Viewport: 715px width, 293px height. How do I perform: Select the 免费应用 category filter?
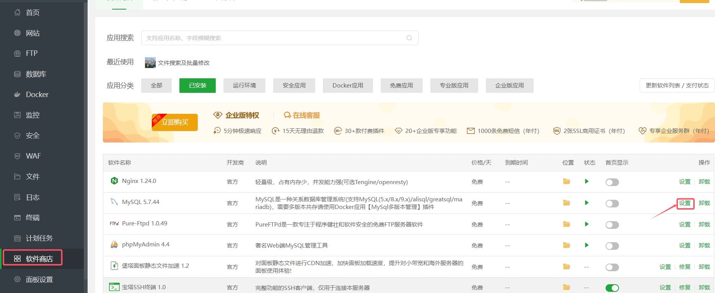402,86
